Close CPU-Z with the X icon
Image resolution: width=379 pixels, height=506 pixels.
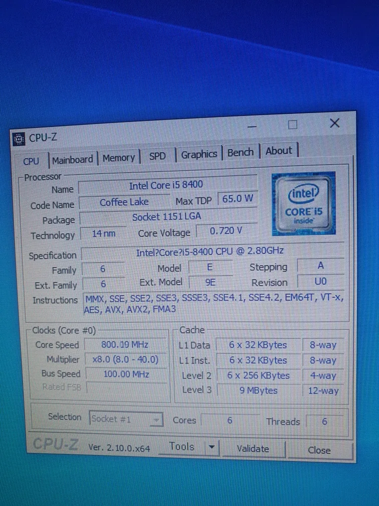[x=335, y=122]
